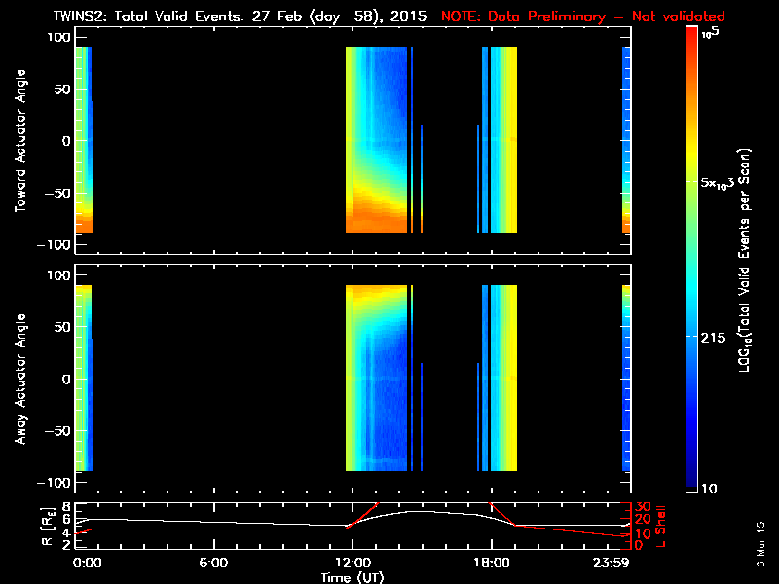Click the '12:00' time axis tick label
The width and height of the screenshot is (779, 584).
(352, 564)
